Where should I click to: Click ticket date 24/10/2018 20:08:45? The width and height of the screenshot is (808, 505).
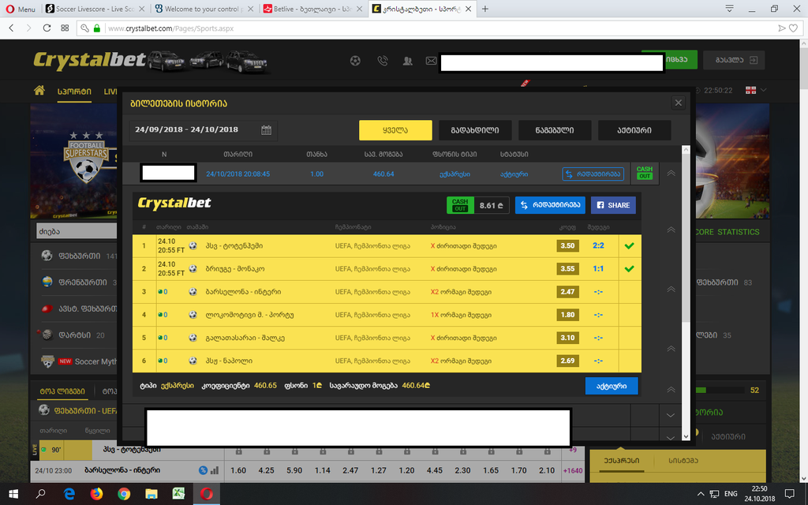(238, 174)
